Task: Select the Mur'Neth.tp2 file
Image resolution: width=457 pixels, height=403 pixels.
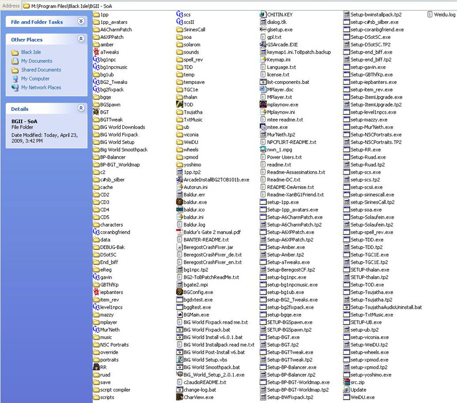Action: [x=278, y=135]
